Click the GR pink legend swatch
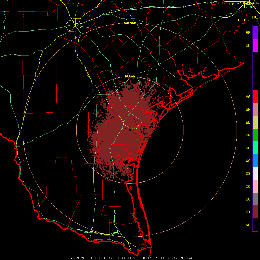Viewport: 260px width, 260px height. click(255, 109)
